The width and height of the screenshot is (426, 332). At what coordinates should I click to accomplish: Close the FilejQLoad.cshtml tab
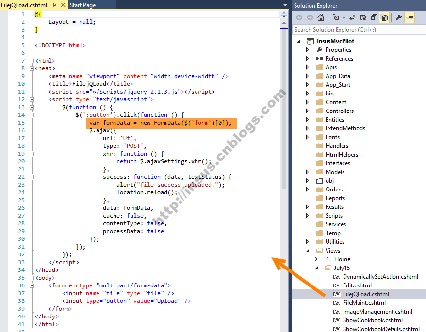pyautogui.click(x=63, y=5)
